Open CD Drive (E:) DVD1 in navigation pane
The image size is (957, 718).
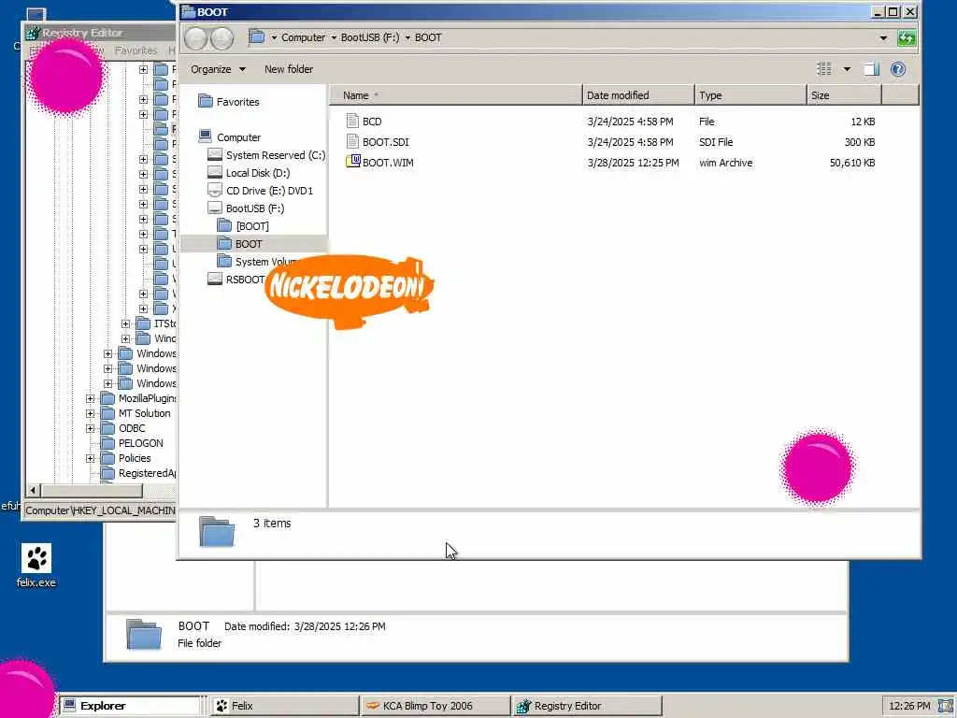pyautogui.click(x=269, y=191)
